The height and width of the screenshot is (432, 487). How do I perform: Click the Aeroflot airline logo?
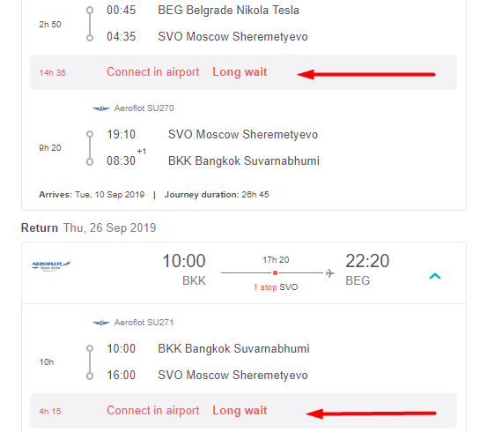[x=52, y=265]
